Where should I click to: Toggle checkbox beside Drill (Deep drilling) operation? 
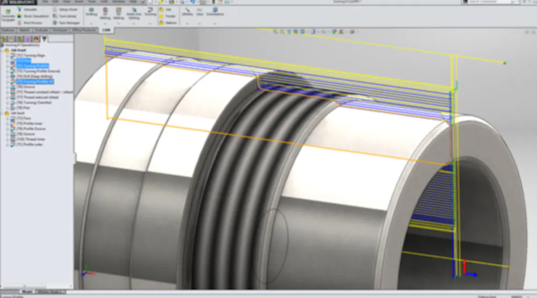point(7,77)
